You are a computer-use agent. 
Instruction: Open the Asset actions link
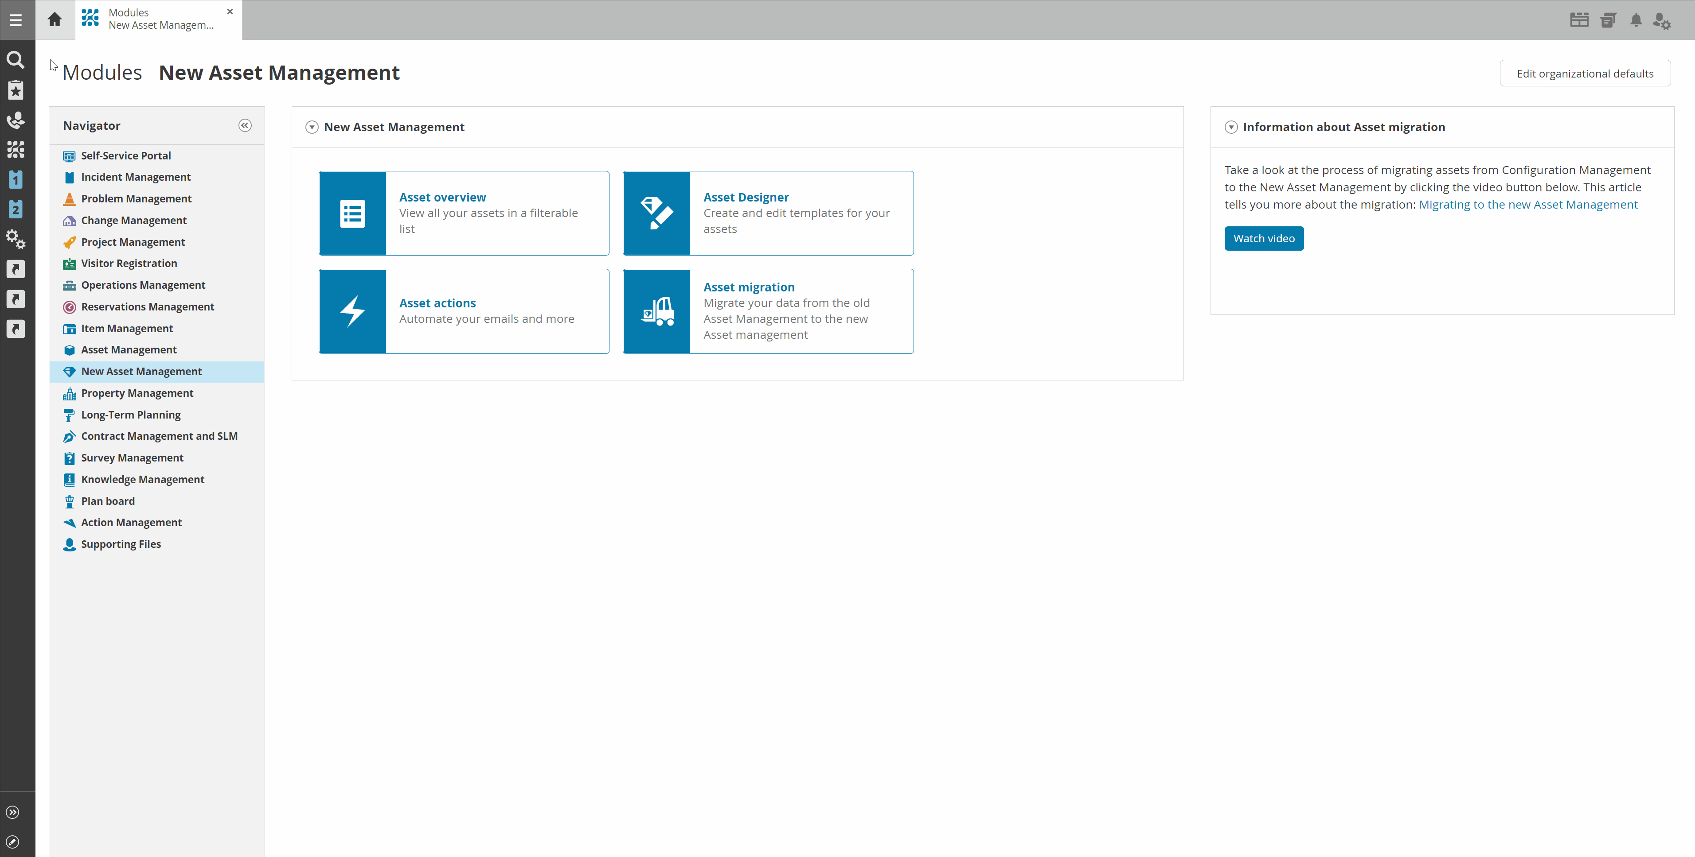click(x=437, y=303)
